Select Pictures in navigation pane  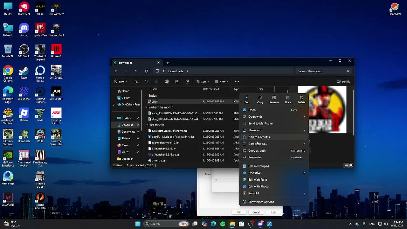tap(126, 138)
